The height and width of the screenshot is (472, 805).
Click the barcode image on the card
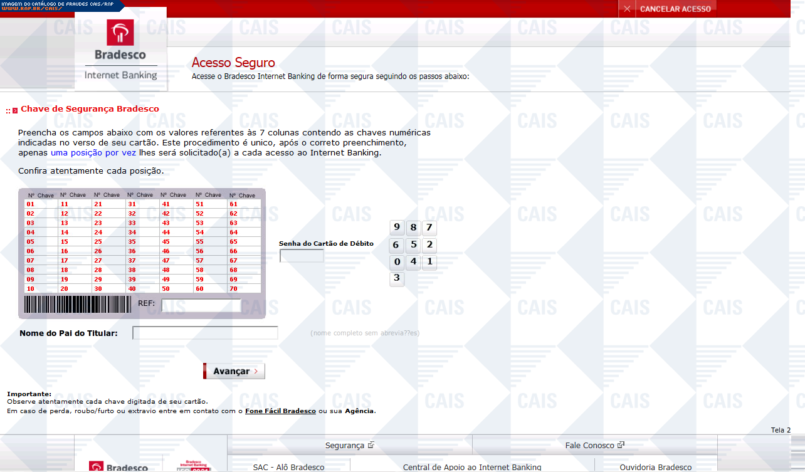click(x=78, y=305)
